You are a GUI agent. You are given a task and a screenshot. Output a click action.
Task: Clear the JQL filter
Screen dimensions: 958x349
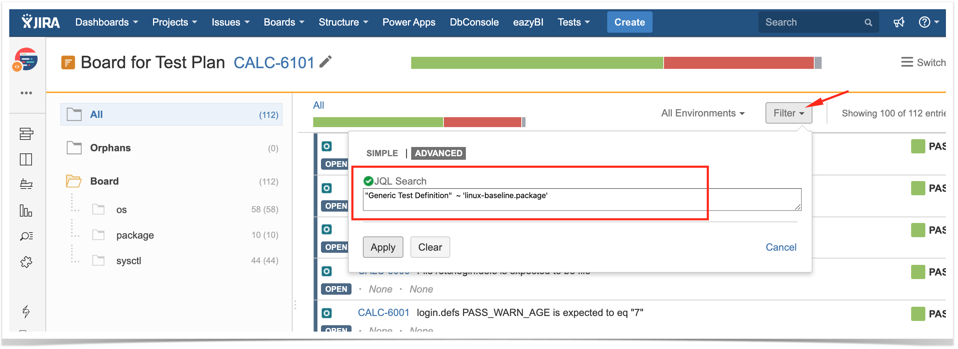click(430, 247)
